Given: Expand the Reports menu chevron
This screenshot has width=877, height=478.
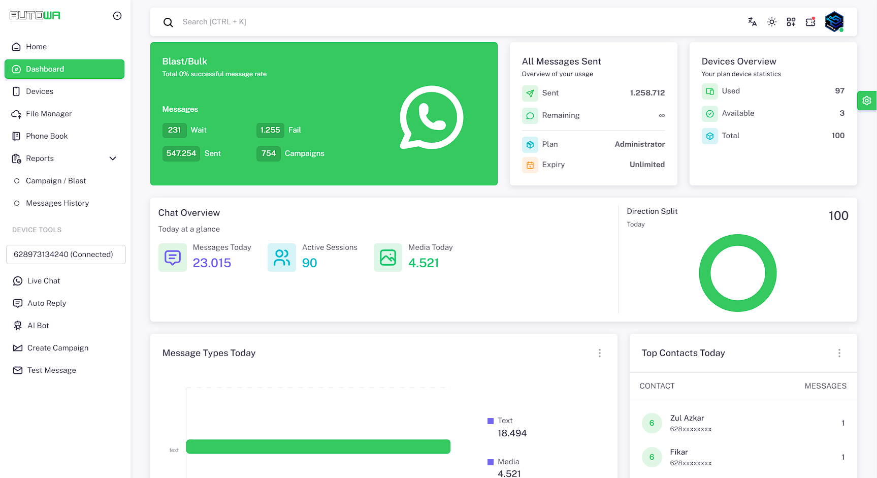Looking at the screenshot, I should click(x=113, y=158).
